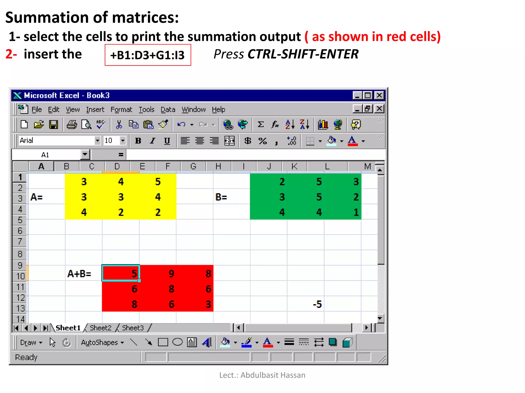
Task: Open a file with the Open folder icon
Action: coord(39,125)
